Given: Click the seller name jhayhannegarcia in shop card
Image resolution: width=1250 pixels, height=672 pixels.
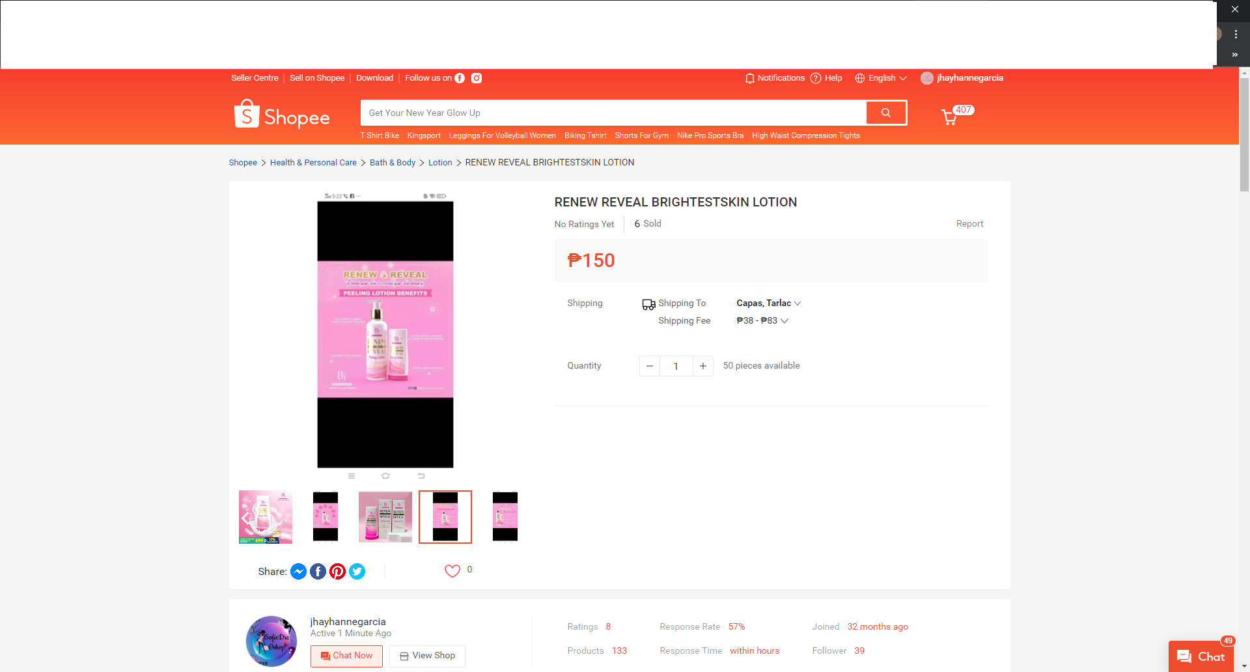Looking at the screenshot, I should pyautogui.click(x=348, y=622).
